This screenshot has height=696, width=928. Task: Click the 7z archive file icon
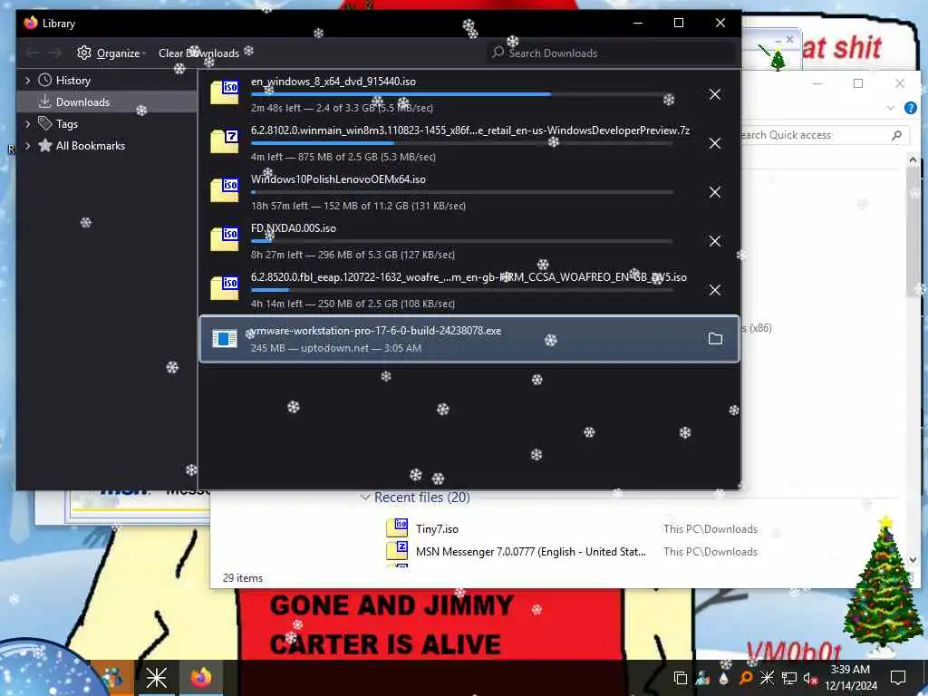225,142
